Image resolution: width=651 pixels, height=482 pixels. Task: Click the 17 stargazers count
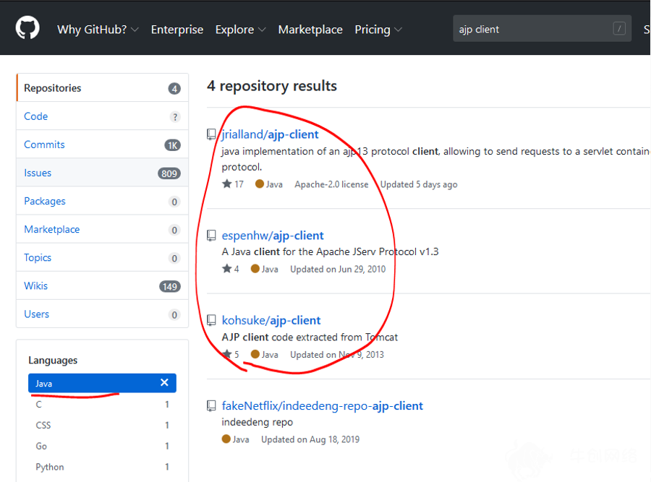point(239,184)
